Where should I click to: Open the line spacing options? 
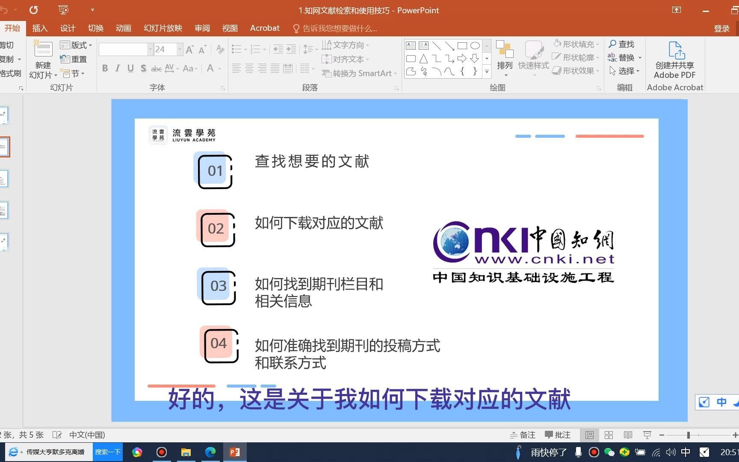[310, 49]
